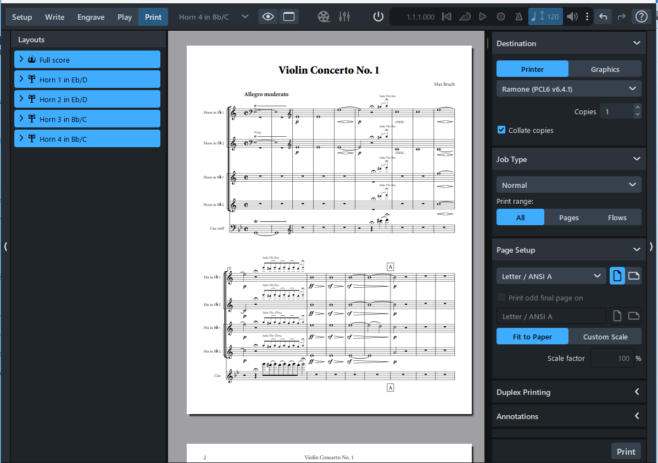Click the Undo arrow
The width and height of the screenshot is (658, 463).
(603, 17)
